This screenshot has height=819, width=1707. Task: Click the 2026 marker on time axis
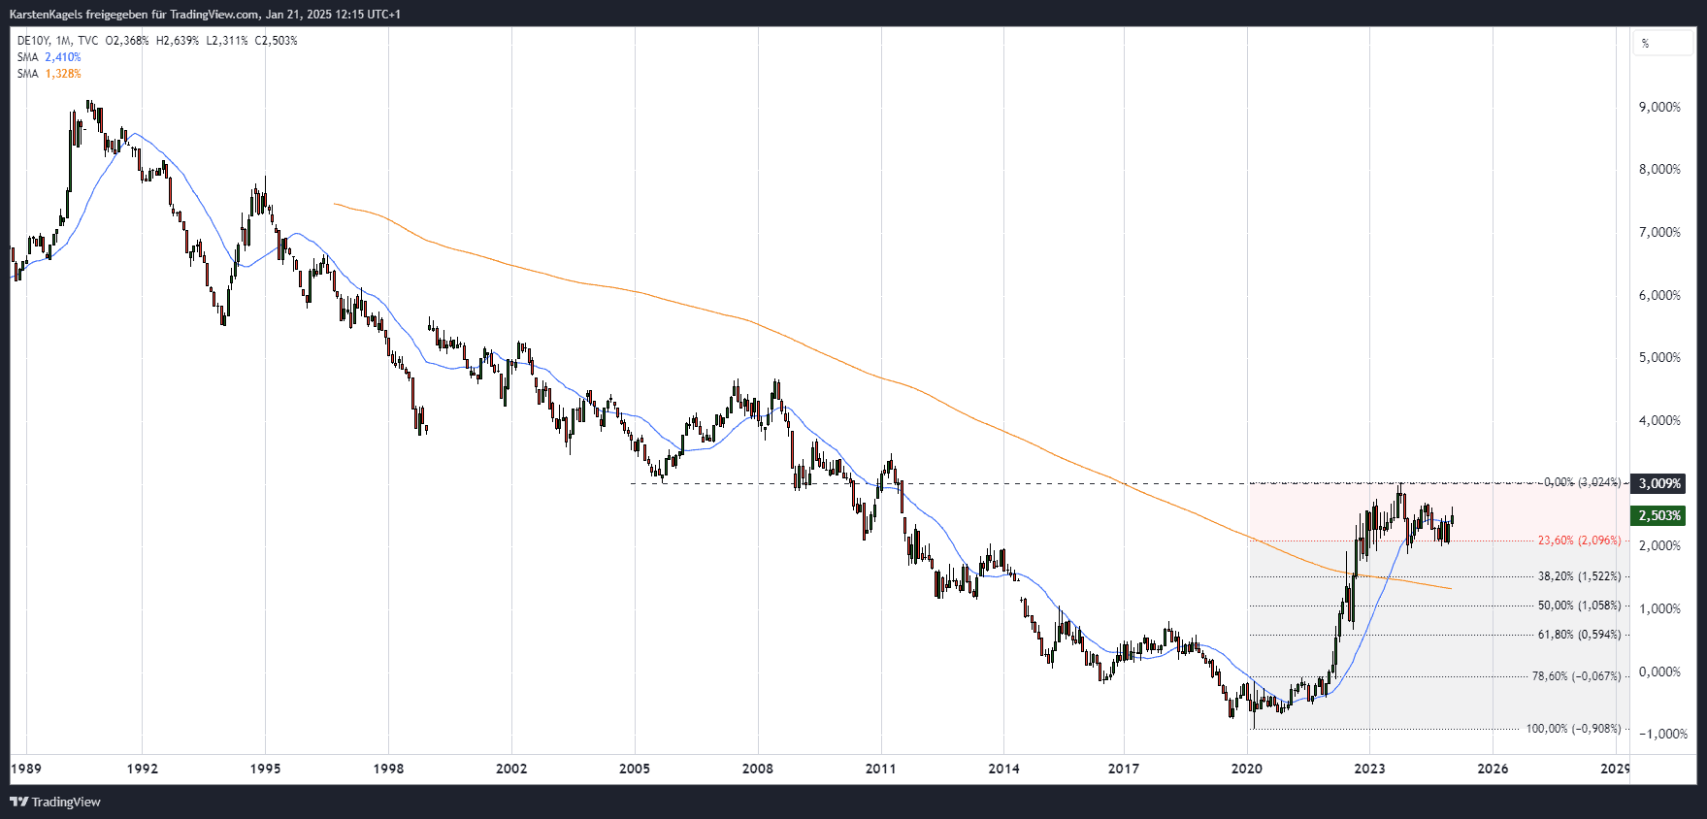(1493, 769)
